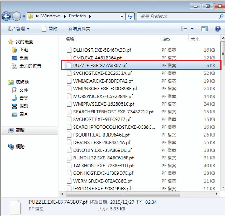
Task: Change the view with view icon
Action: [x=184, y=29]
